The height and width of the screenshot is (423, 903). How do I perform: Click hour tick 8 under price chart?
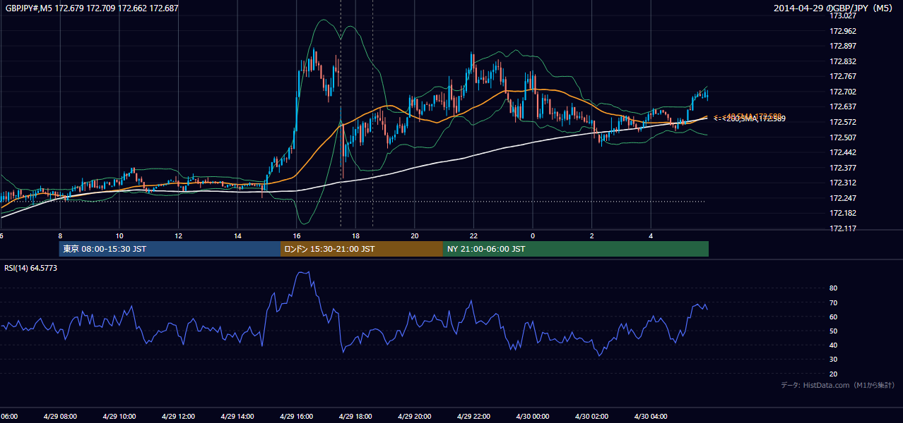coord(60,236)
